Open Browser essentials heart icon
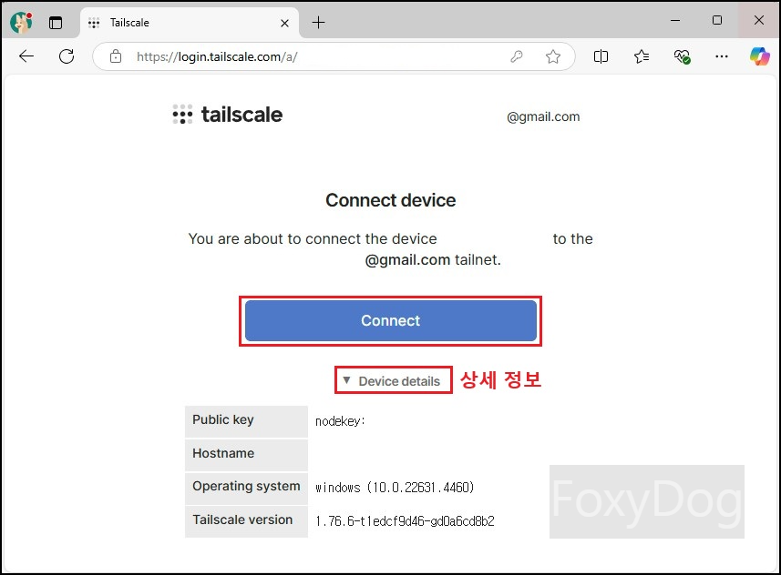 [682, 56]
